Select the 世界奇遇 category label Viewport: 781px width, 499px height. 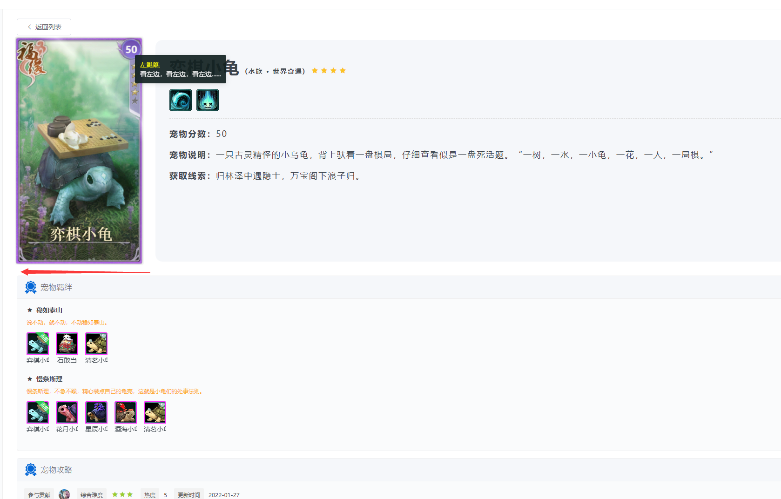tap(287, 71)
